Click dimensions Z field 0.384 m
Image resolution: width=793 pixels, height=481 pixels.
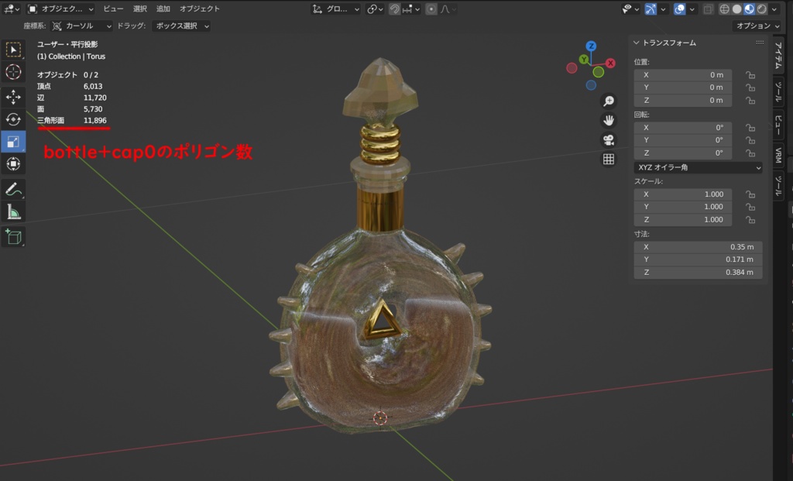[x=698, y=272]
